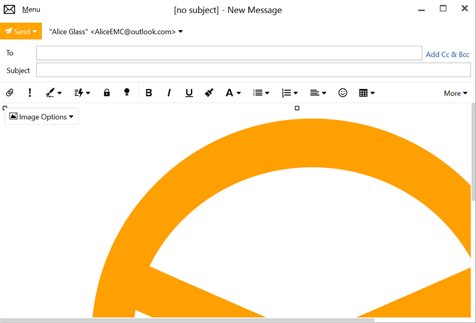Screen dimensions: 476x323
Task: Click into the Subject field
Action: coord(253,70)
